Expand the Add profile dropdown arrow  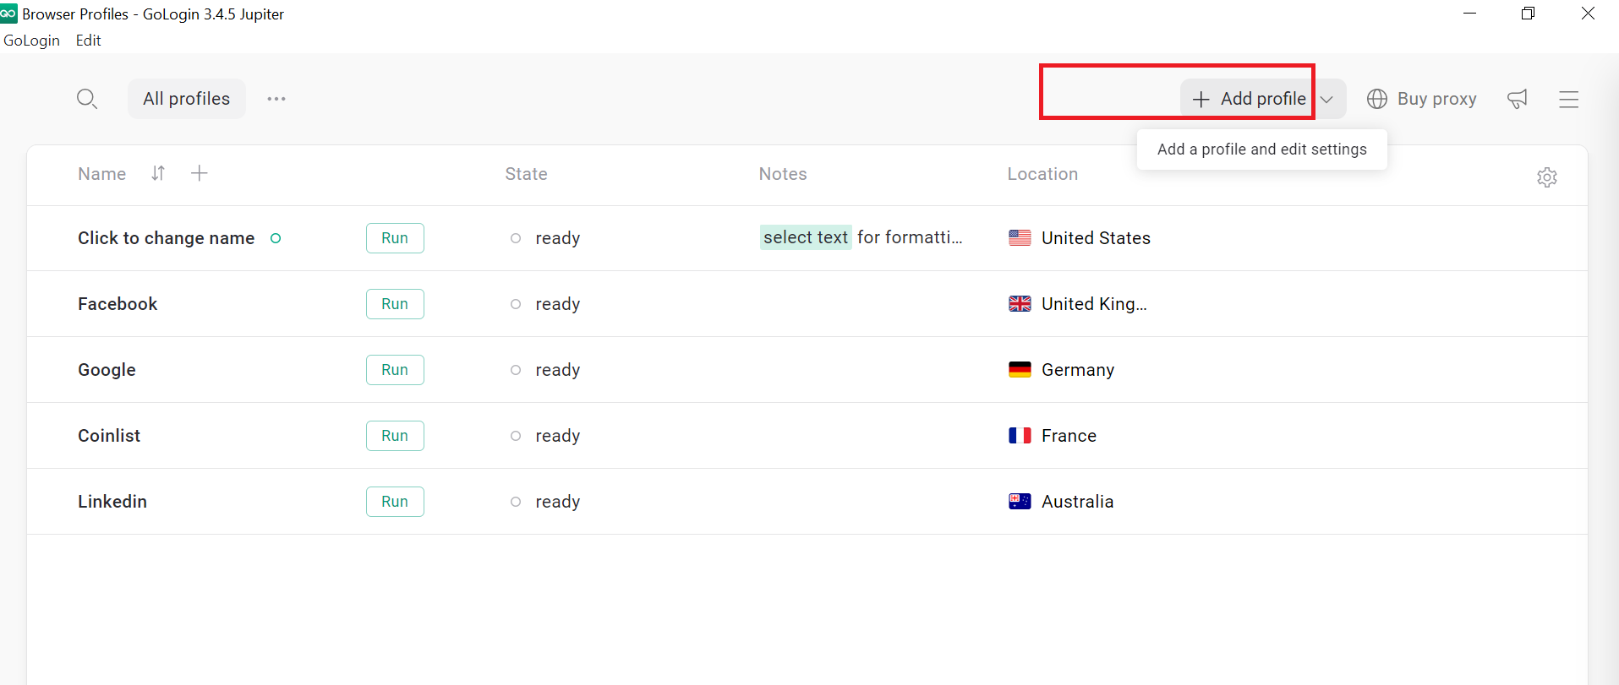(x=1328, y=100)
